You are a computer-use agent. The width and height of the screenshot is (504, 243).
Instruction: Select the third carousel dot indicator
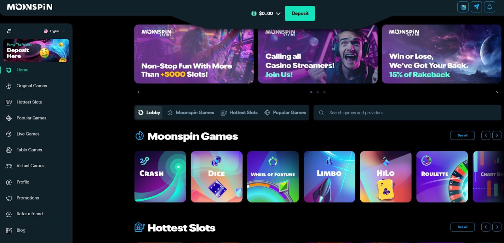click(x=324, y=92)
